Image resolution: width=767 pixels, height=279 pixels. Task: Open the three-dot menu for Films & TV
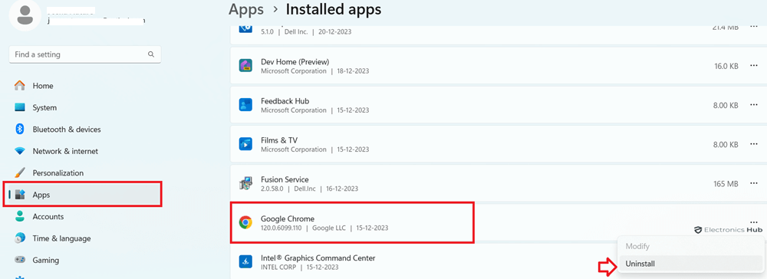[x=753, y=144]
